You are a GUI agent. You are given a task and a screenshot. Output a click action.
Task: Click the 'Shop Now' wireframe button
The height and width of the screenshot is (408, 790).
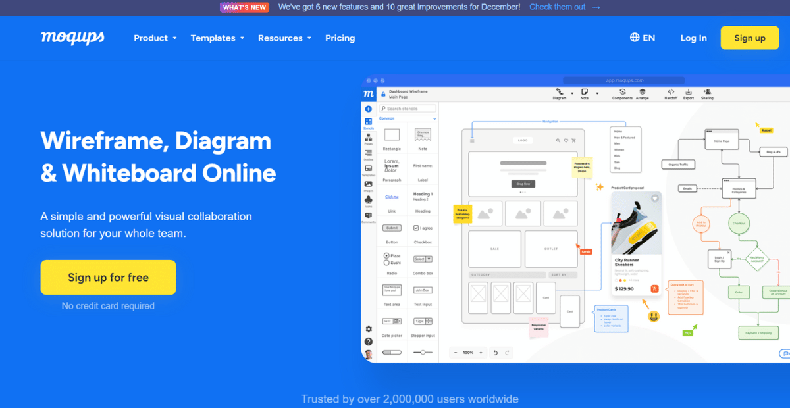523,184
